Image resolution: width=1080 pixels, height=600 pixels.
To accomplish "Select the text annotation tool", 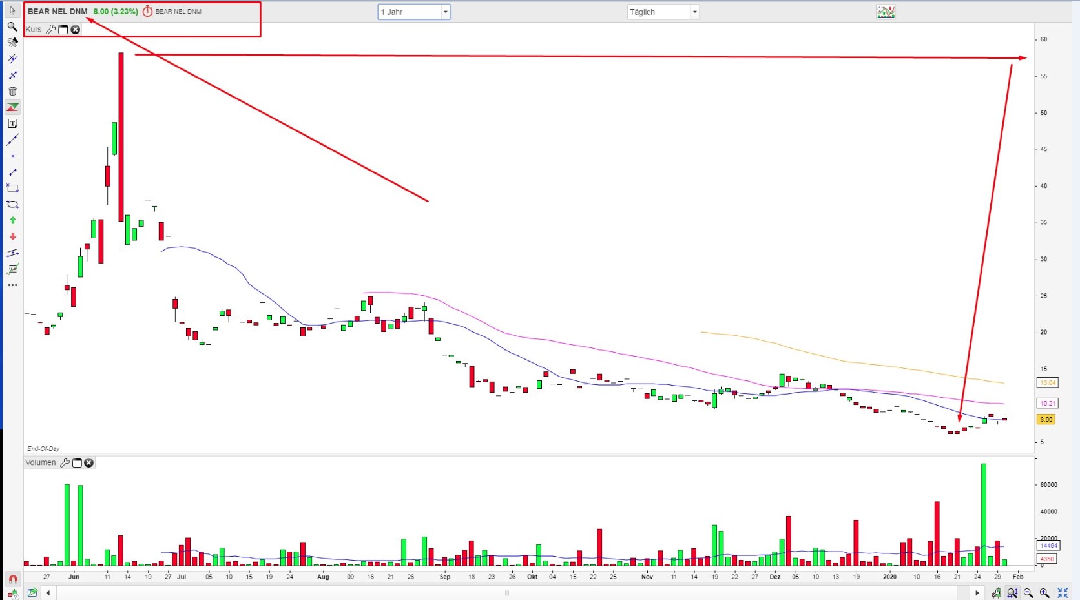I will coord(12,123).
